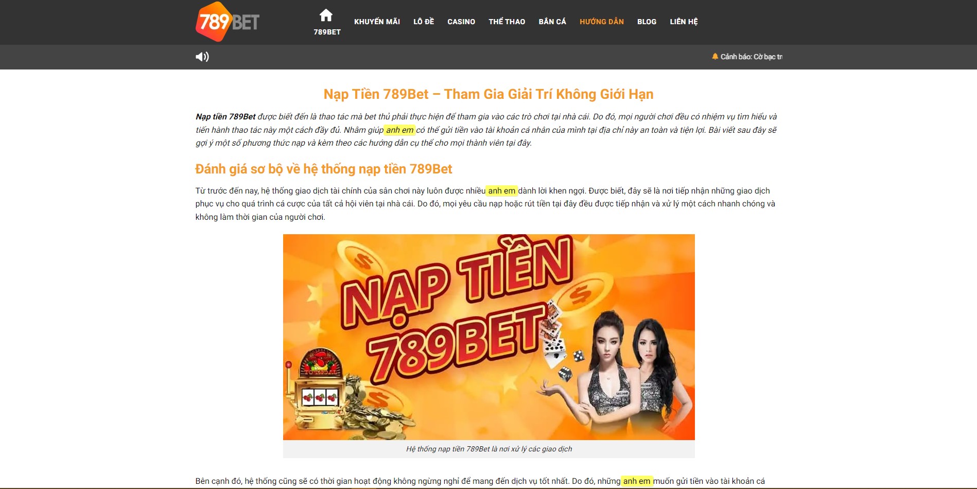
Task: Click the Cảnh báo scrolling notice text
Action: coord(751,57)
